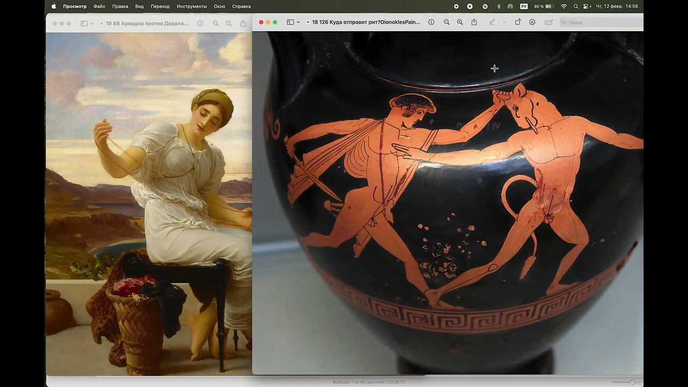Open the Переход menu
This screenshot has height=387, width=688.
(x=160, y=6)
